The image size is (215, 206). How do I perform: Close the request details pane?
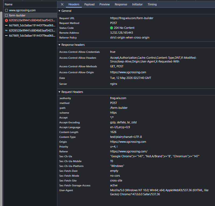pyautogui.click(x=62, y=4)
